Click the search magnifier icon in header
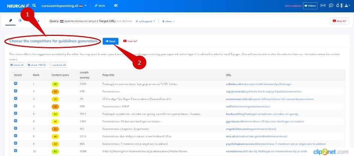 point(34,6)
